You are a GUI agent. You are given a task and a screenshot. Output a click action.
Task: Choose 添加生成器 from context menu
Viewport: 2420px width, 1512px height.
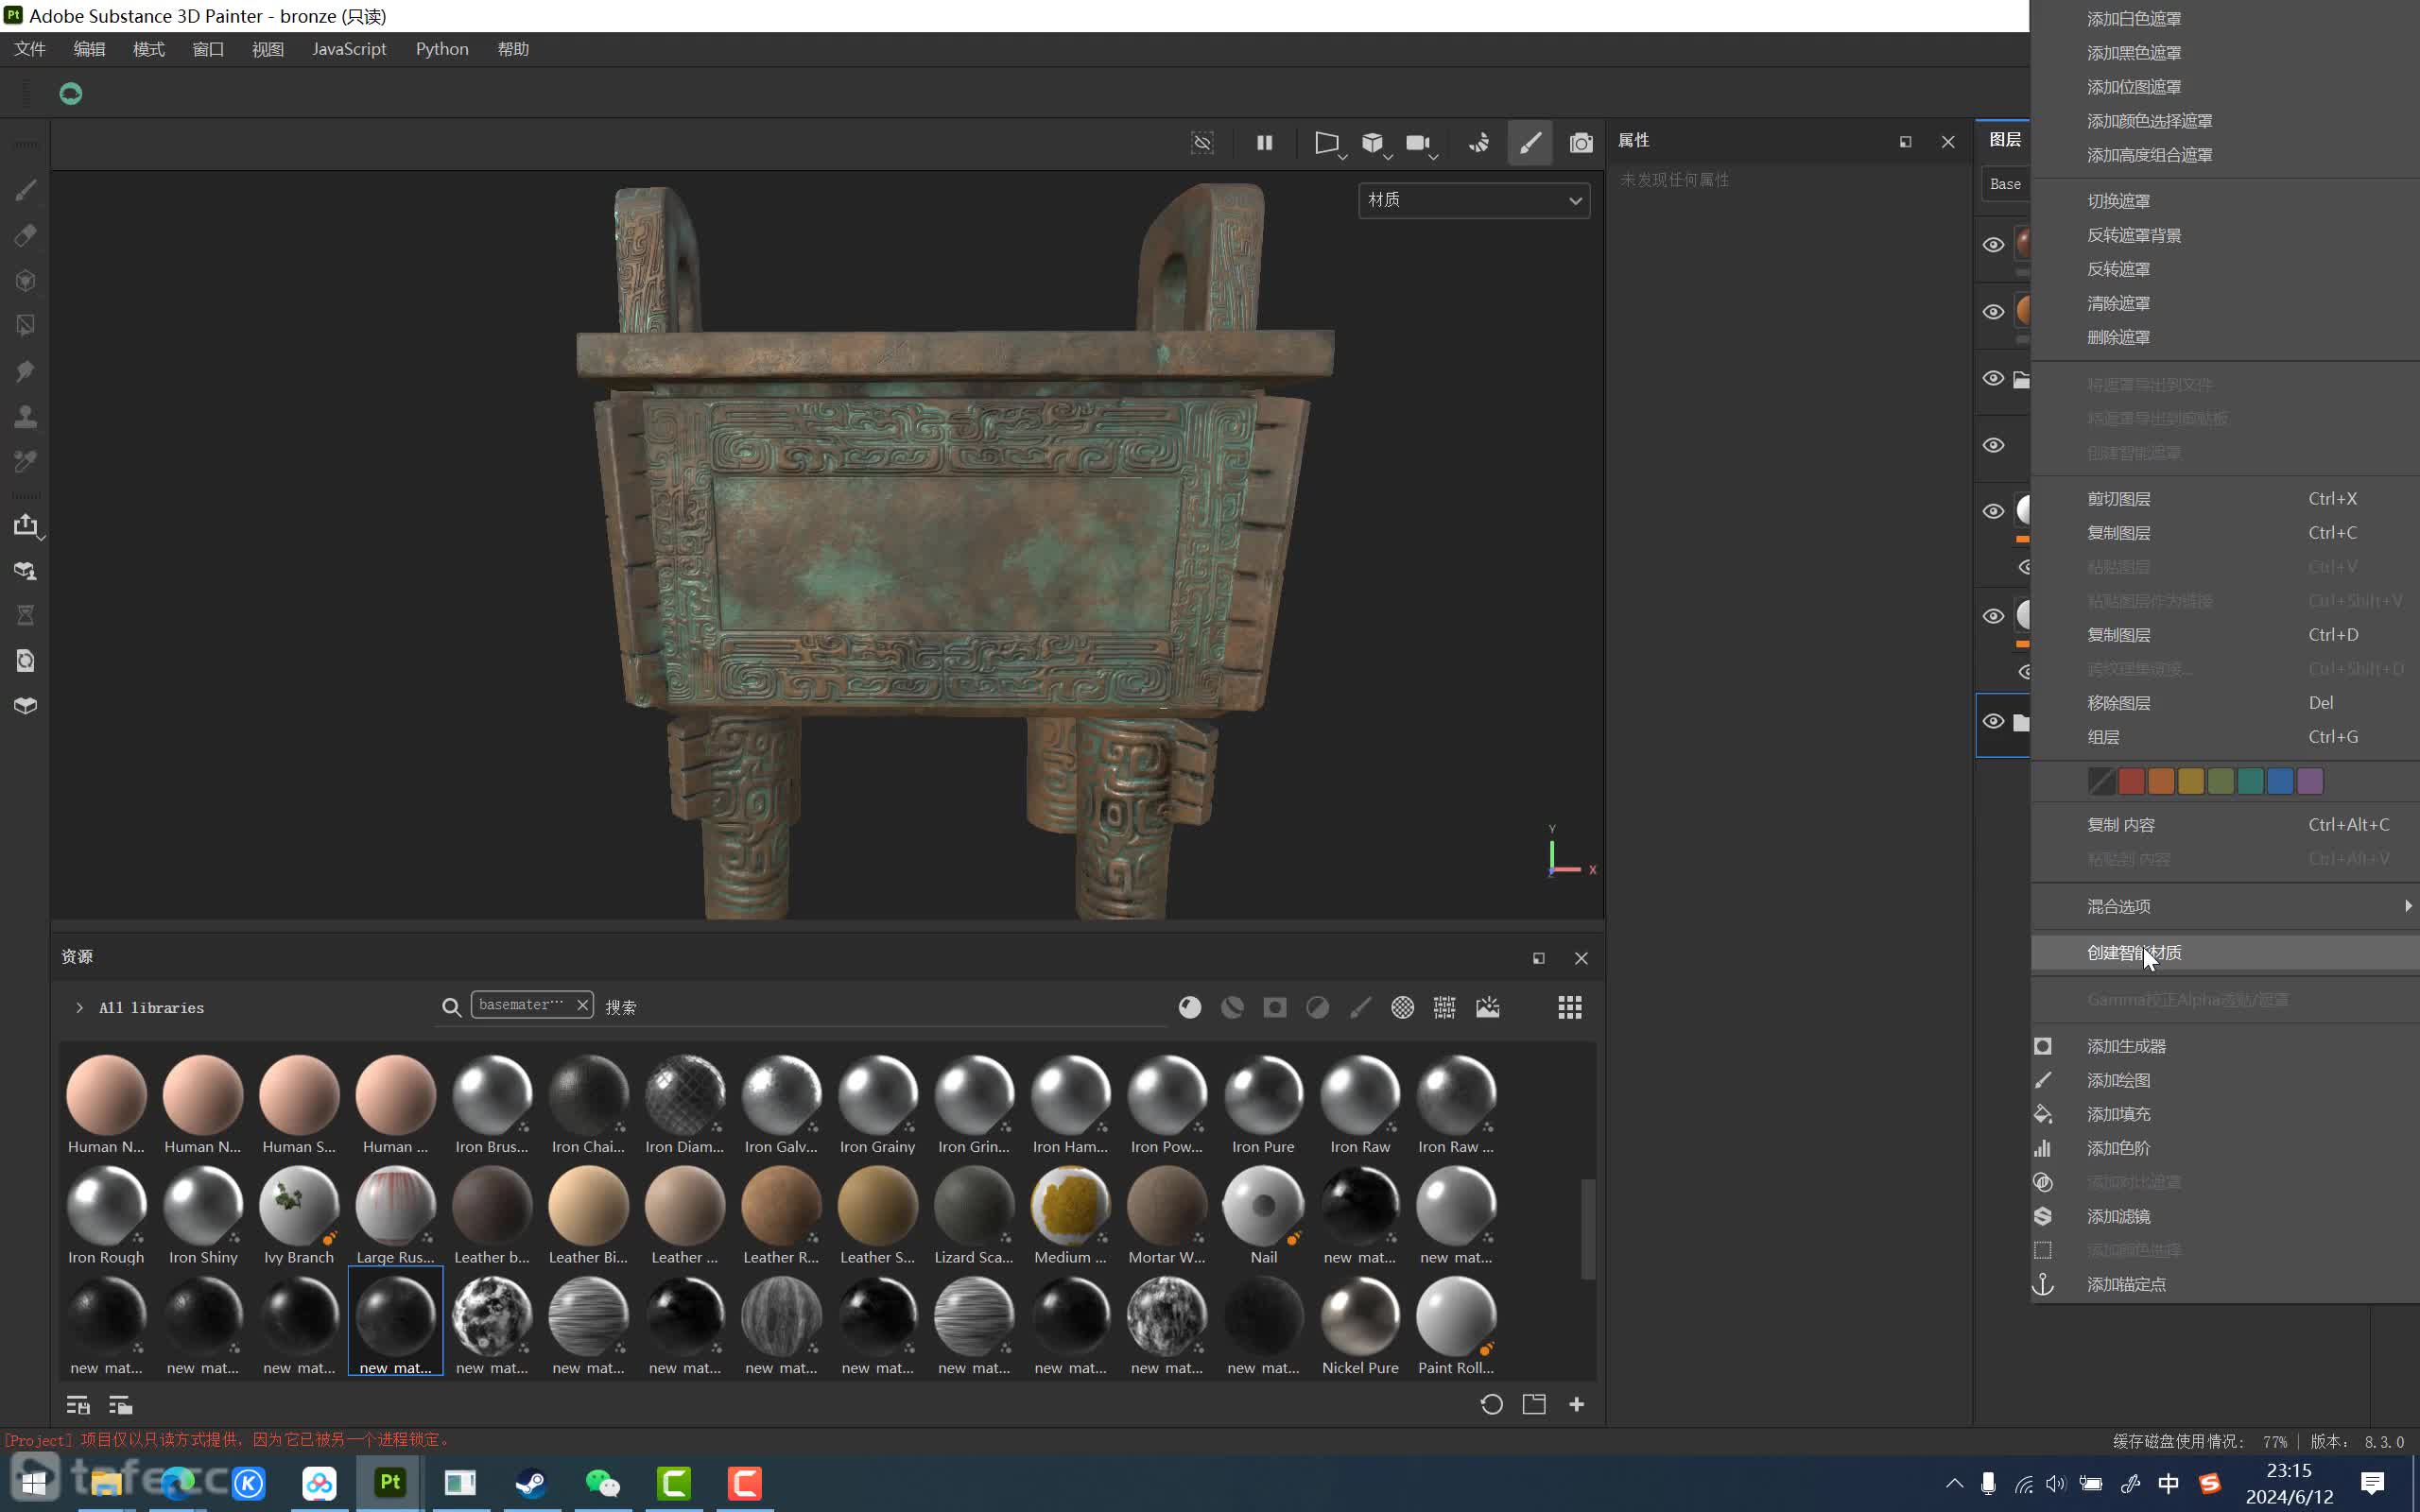[x=2224, y=1046]
